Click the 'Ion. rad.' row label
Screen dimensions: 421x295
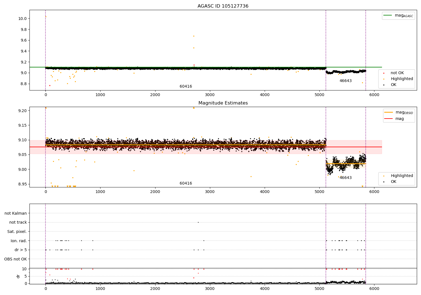19,241
